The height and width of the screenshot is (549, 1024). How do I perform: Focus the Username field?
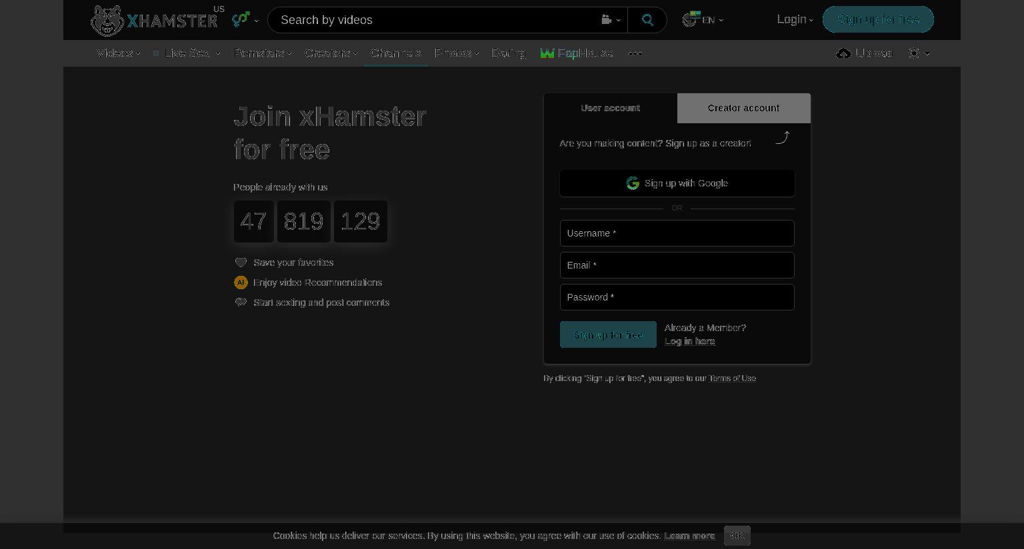[677, 233]
